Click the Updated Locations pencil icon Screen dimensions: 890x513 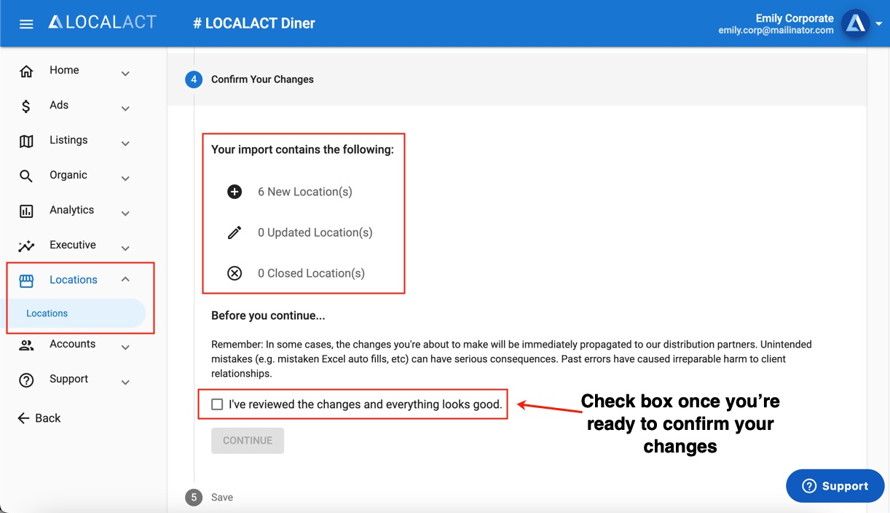[x=235, y=232]
